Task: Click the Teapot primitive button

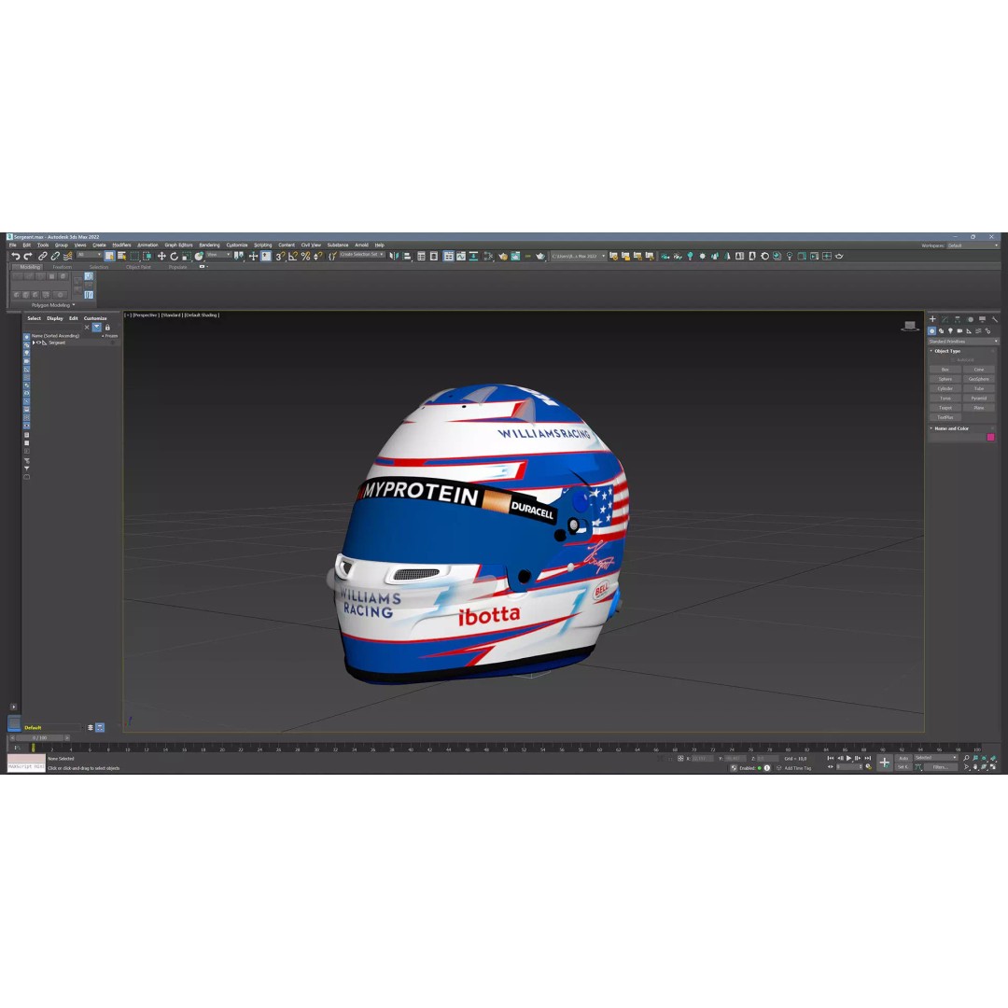Action: click(x=945, y=408)
